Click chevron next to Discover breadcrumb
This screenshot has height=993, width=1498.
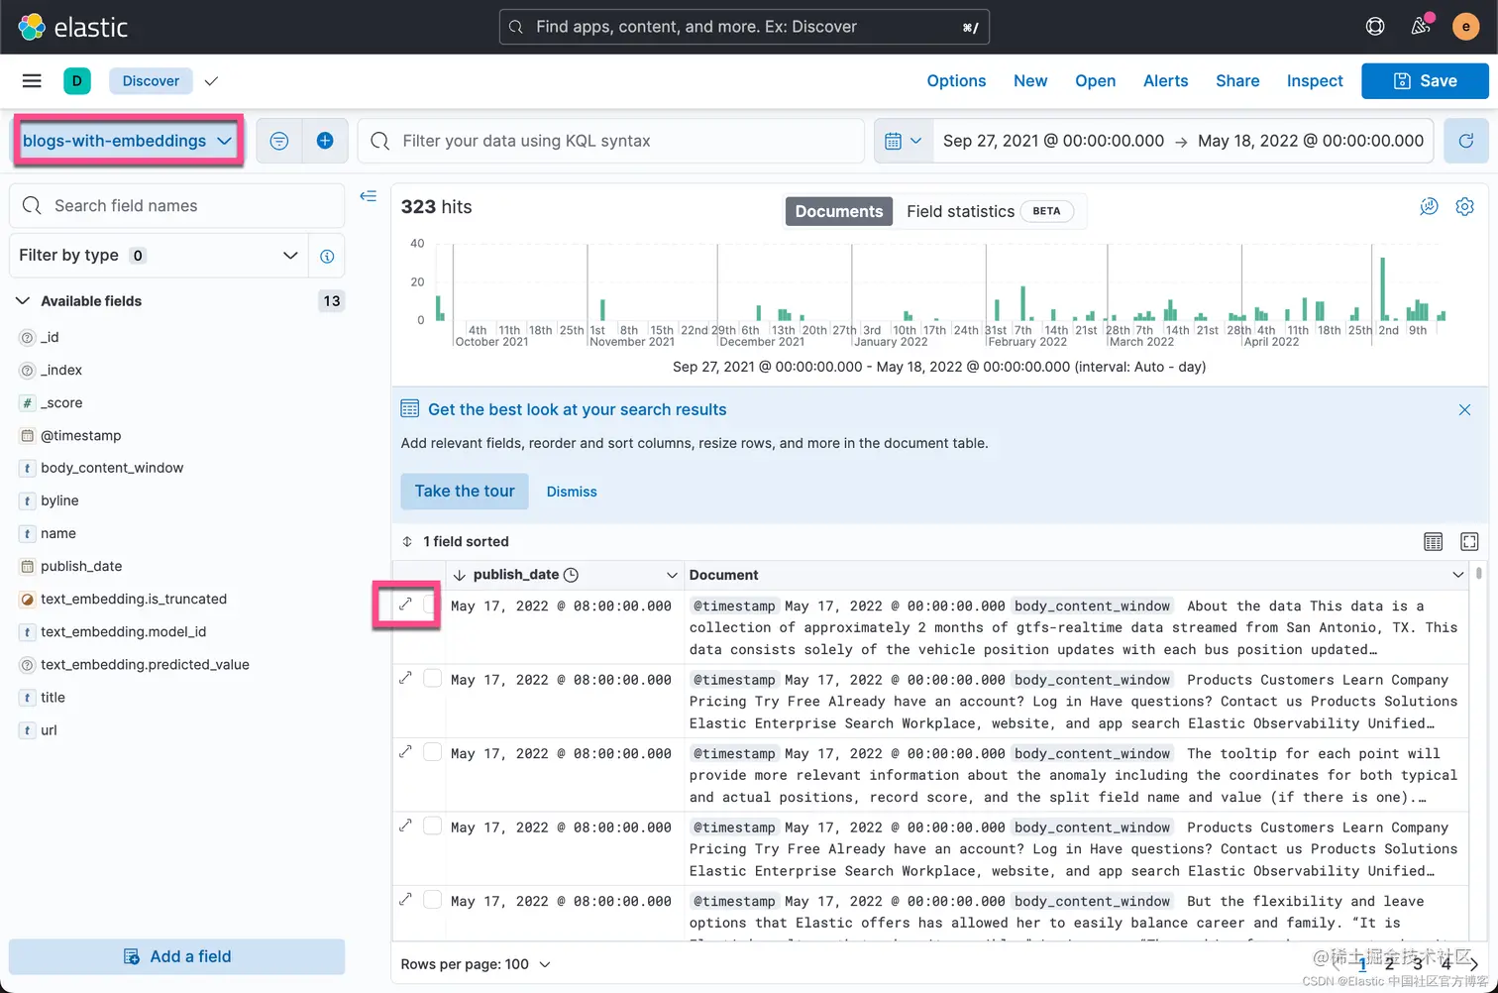(x=211, y=81)
